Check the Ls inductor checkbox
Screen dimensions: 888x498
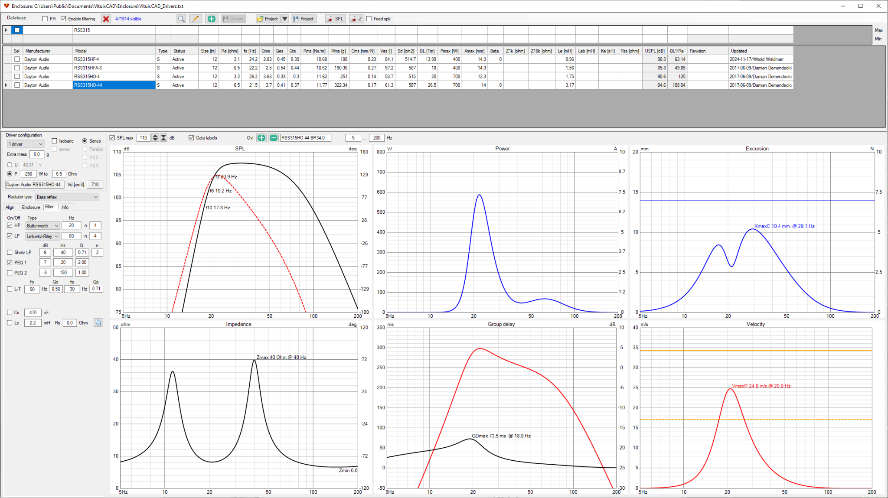pos(10,322)
